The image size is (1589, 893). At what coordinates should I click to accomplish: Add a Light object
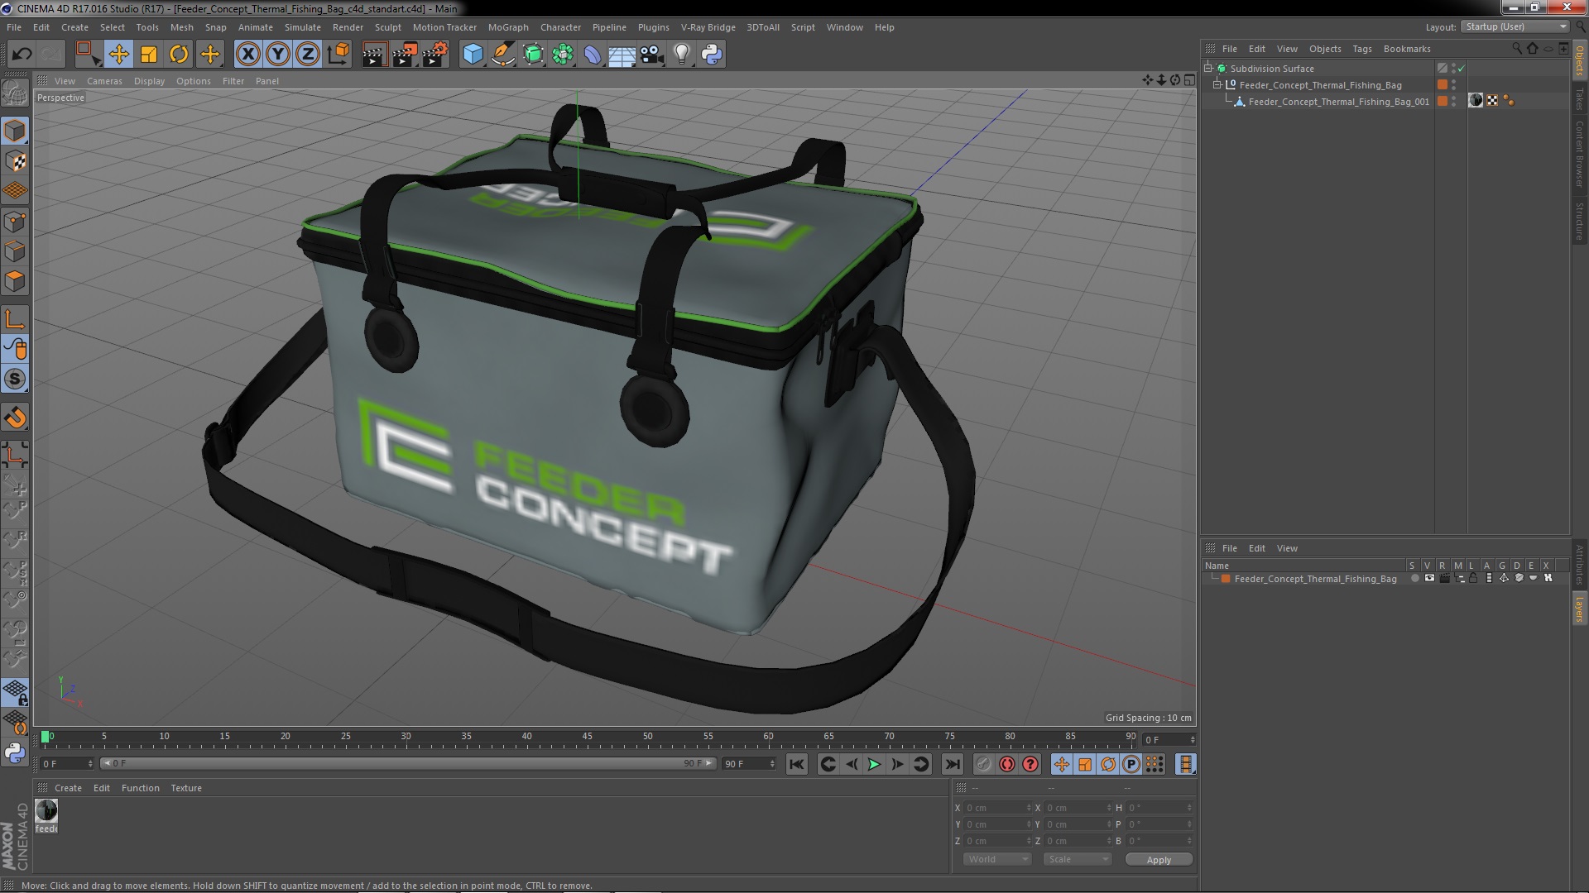click(x=682, y=55)
